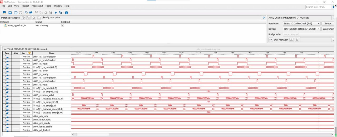
Task: Click the Read Data icon in Instance Manager
Action: [x=39, y=18]
